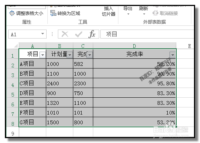
Task: Click cell with value 582
Action: click(x=83, y=64)
